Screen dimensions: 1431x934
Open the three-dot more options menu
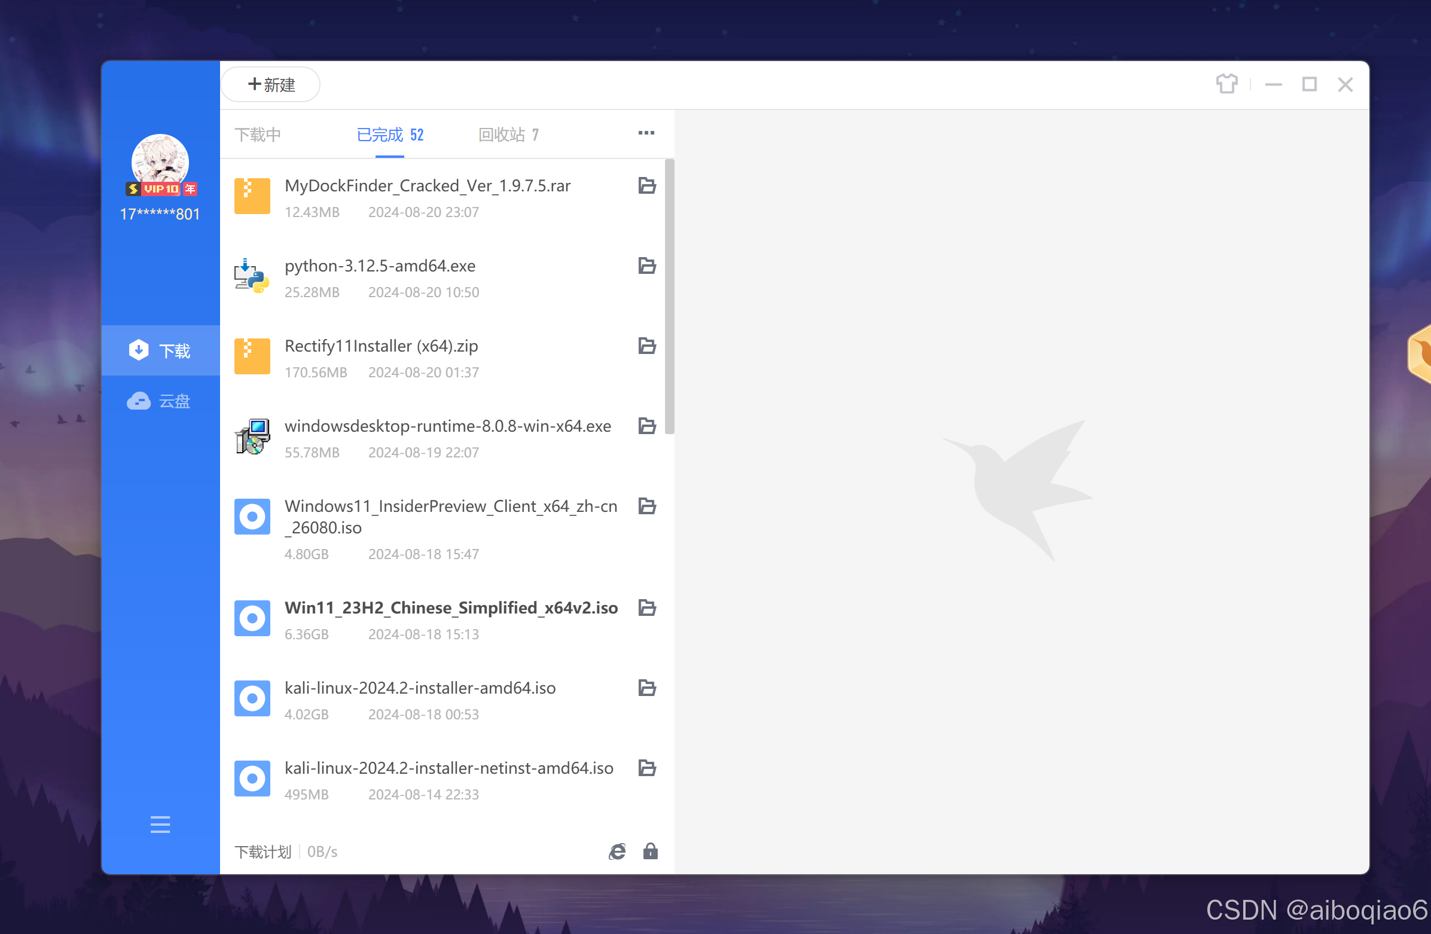click(646, 133)
